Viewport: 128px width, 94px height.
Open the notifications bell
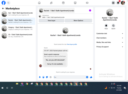tap(118, 3)
